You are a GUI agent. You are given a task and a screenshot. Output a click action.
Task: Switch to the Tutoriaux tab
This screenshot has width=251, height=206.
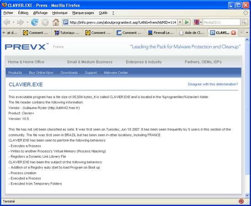[67, 33]
